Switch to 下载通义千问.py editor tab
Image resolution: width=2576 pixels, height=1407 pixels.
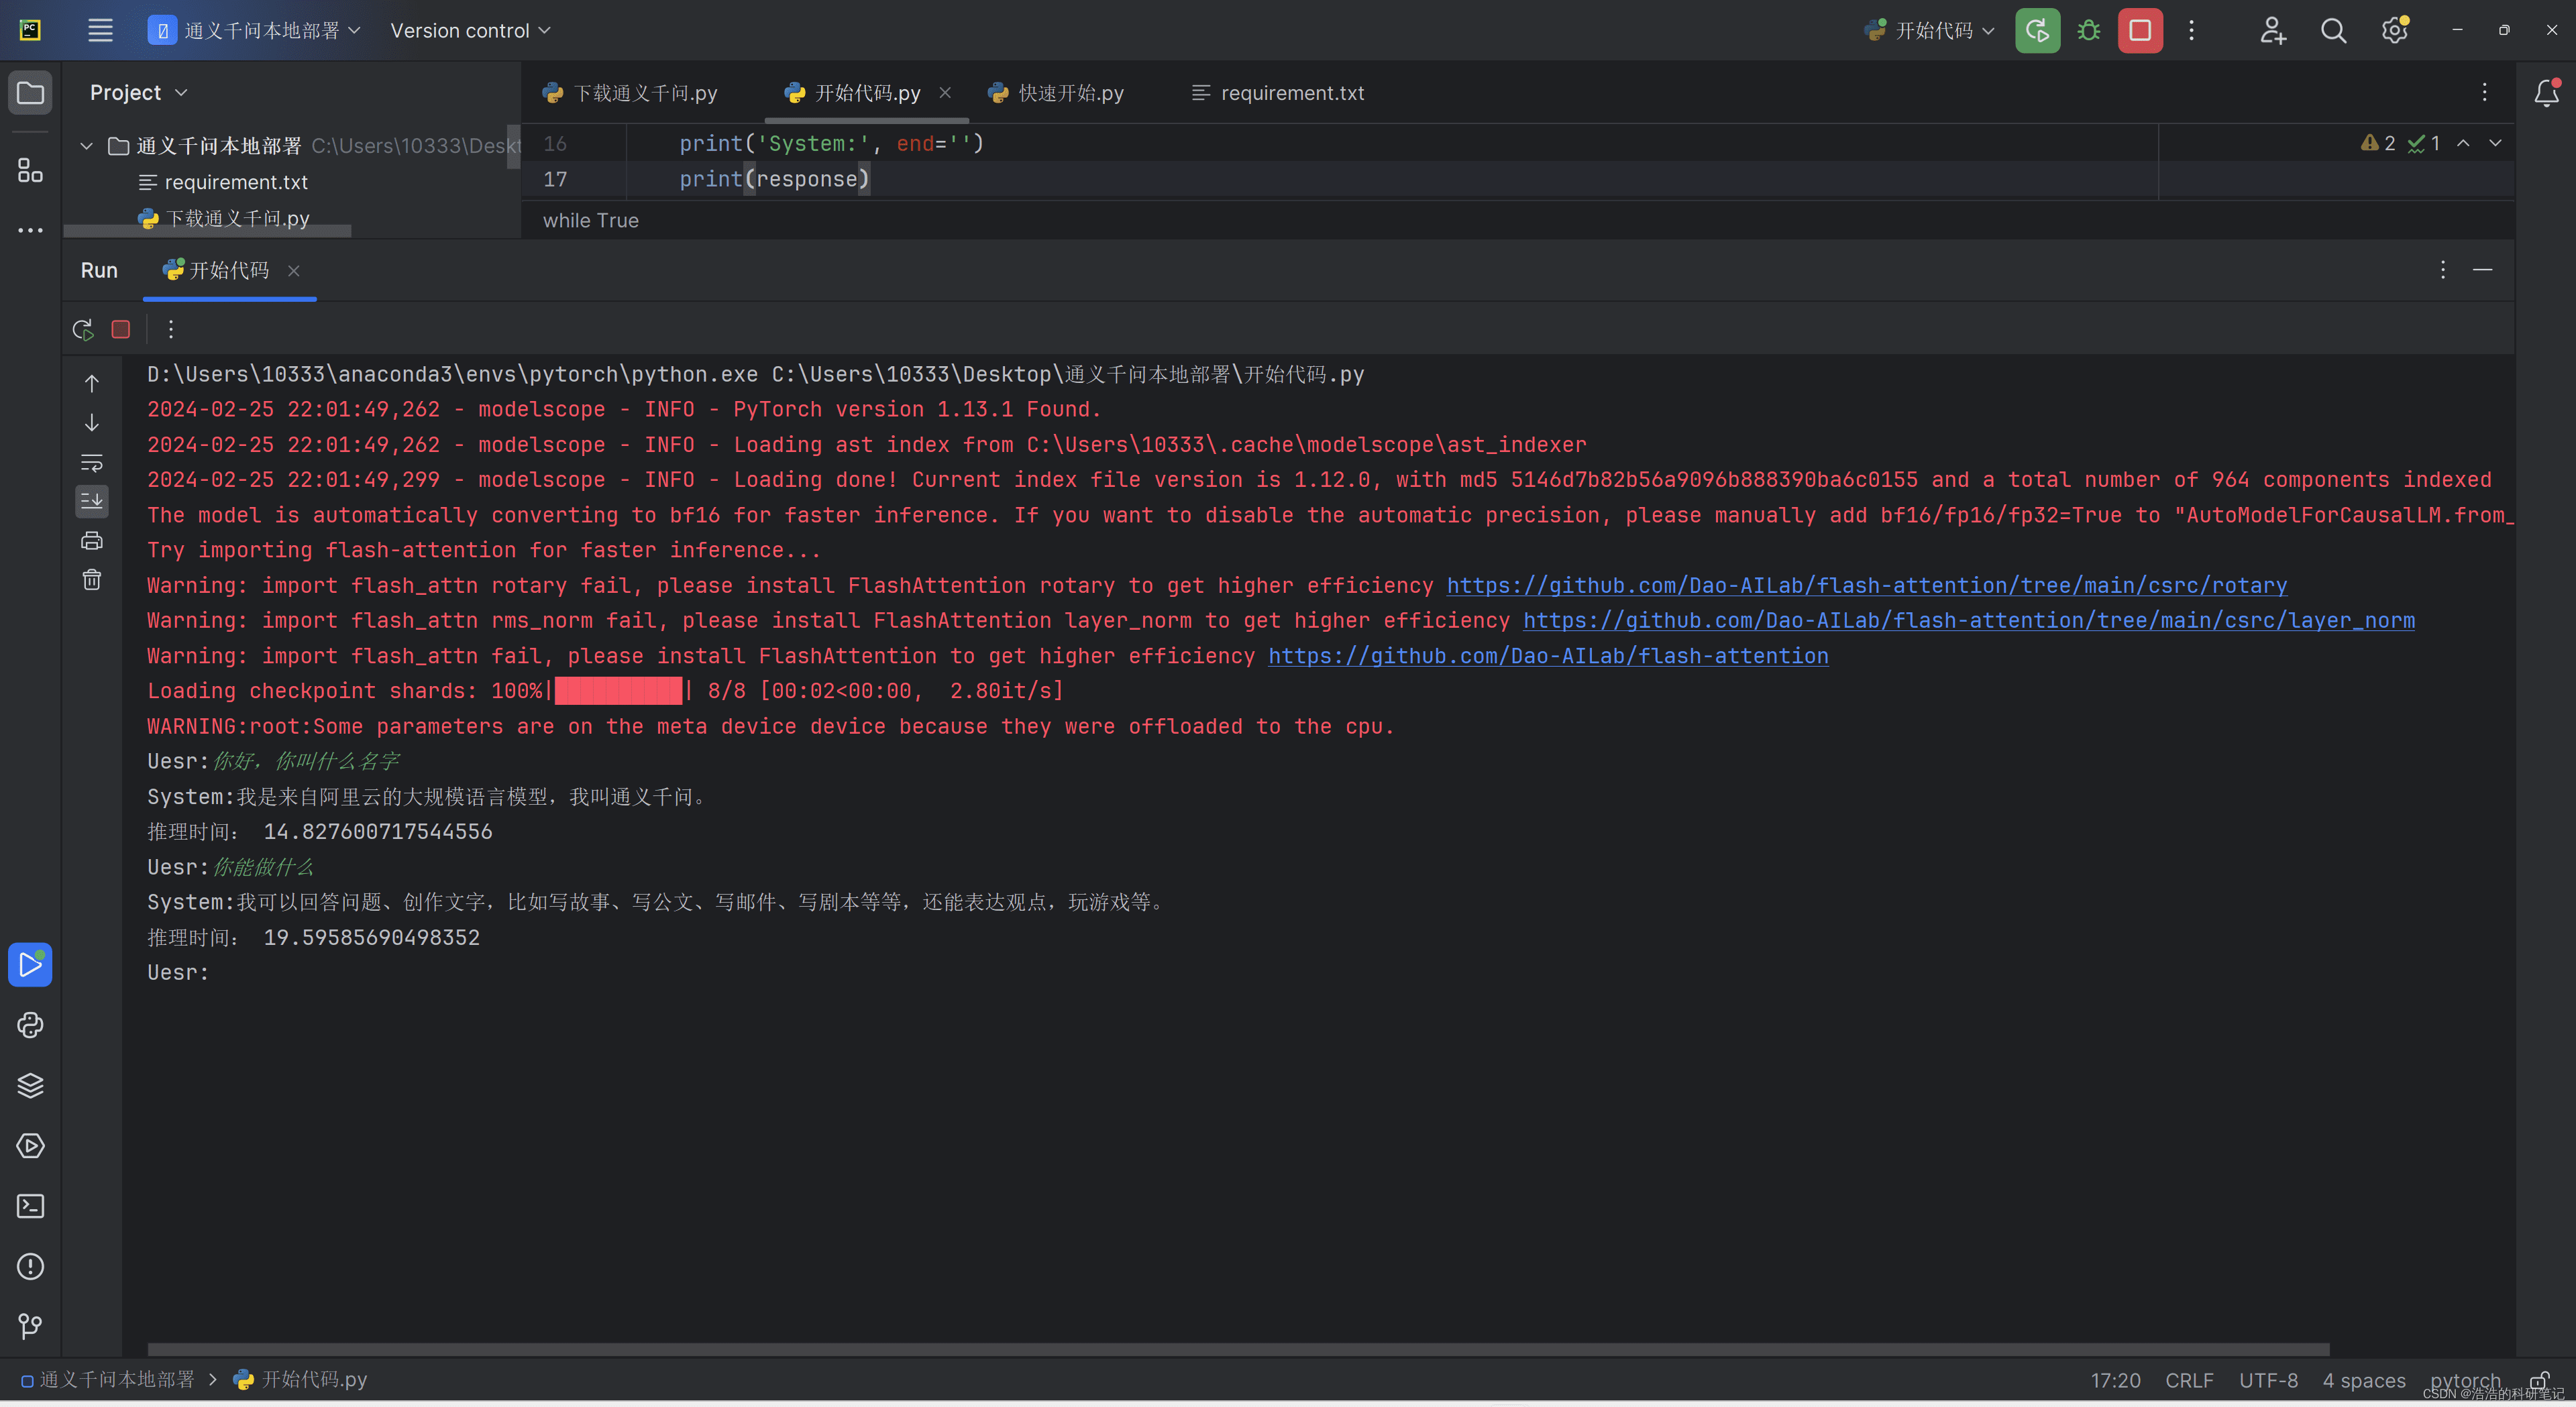632,93
